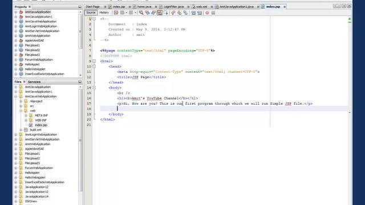Click the Shift Line Left icon
This screenshot has height=205, width=365.
point(193,13)
